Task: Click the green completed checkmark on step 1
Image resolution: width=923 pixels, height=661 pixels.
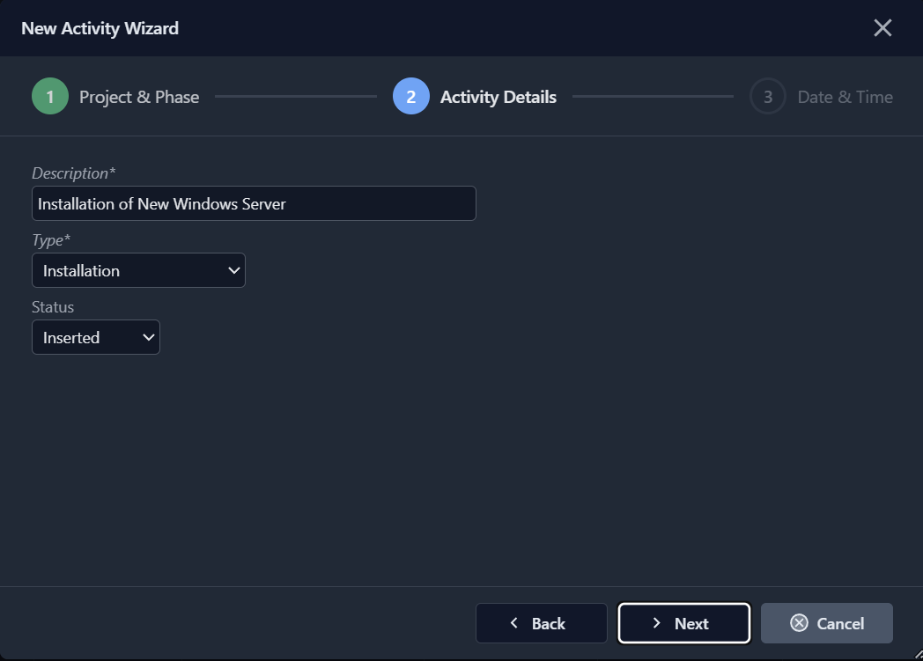Action: click(49, 96)
